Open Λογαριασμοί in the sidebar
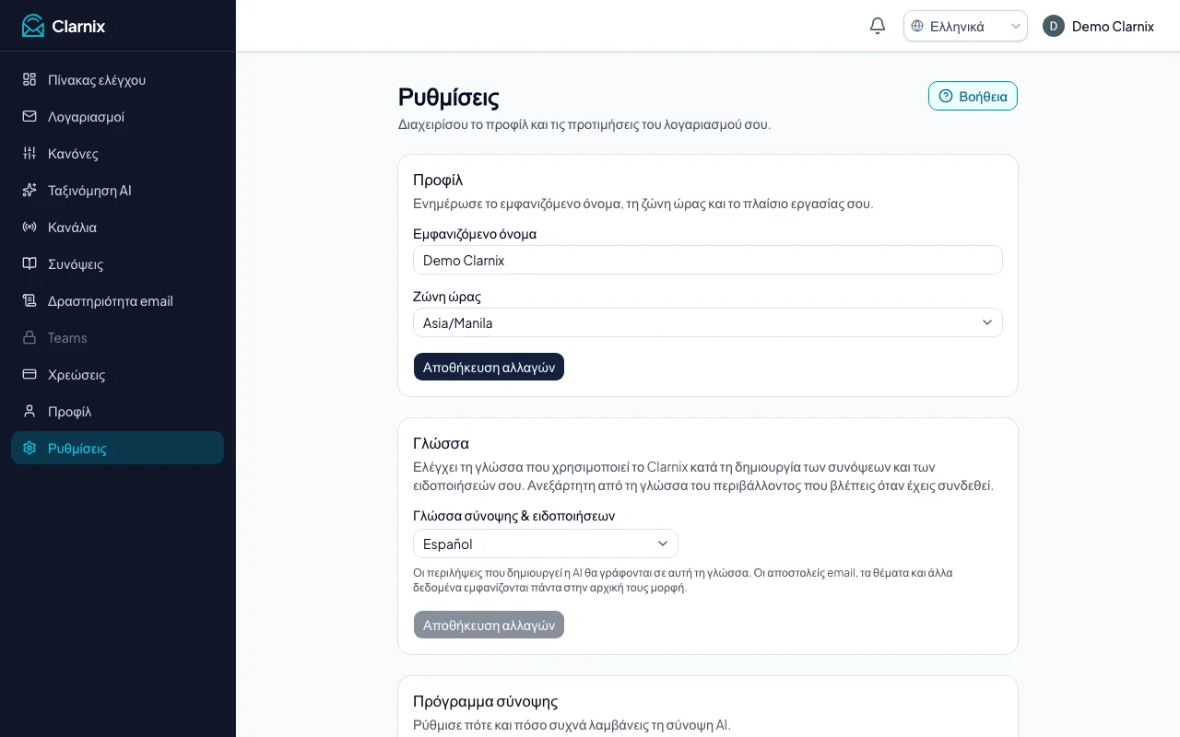Image resolution: width=1180 pixels, height=737 pixels. click(x=117, y=116)
